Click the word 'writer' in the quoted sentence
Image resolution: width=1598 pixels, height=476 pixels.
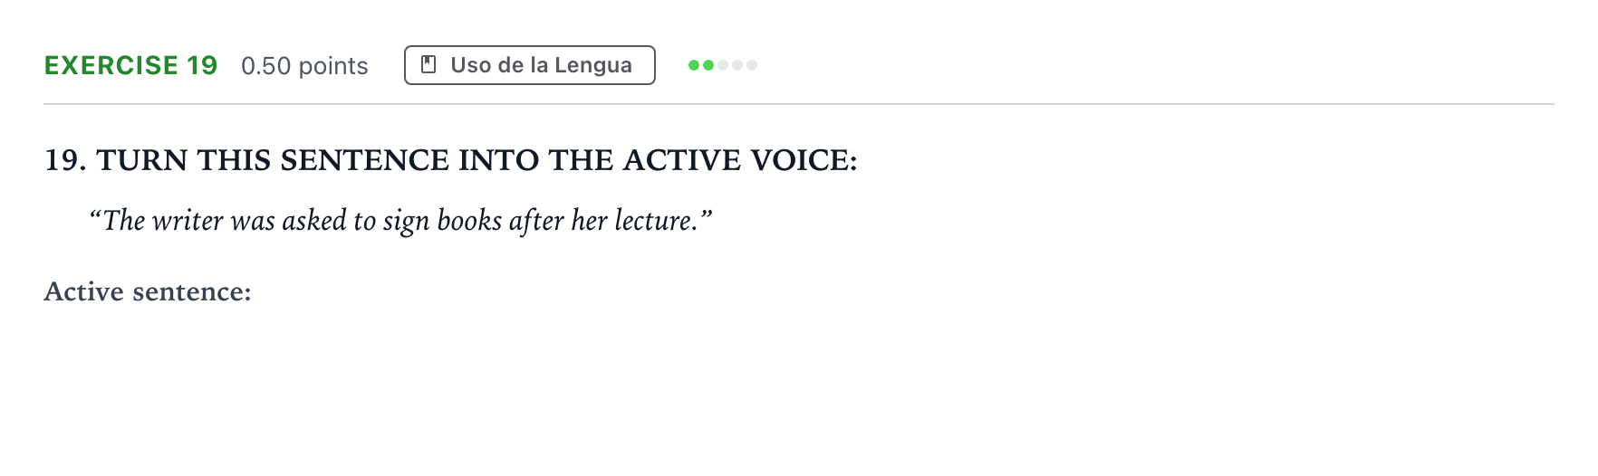click(x=188, y=221)
